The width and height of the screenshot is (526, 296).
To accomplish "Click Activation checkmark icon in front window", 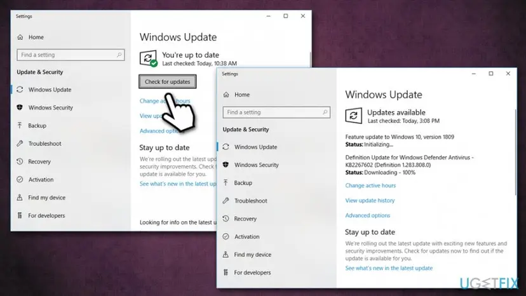I will point(226,236).
